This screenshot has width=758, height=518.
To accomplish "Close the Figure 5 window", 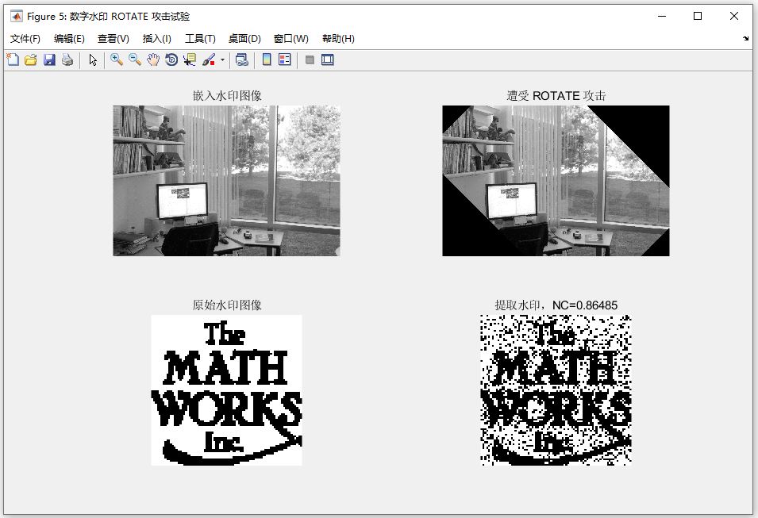I will [734, 17].
